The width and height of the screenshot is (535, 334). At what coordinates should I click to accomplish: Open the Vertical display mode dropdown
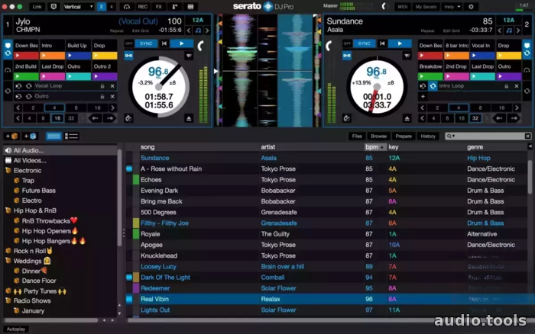(79, 7)
